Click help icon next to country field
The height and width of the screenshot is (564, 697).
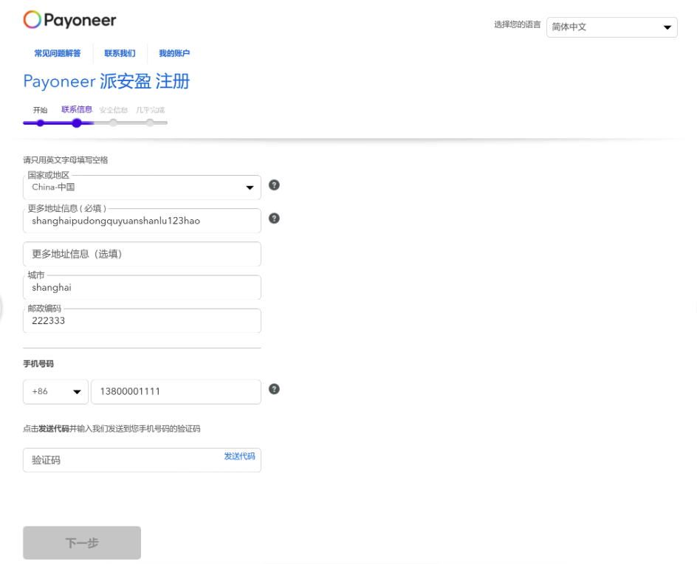(274, 185)
